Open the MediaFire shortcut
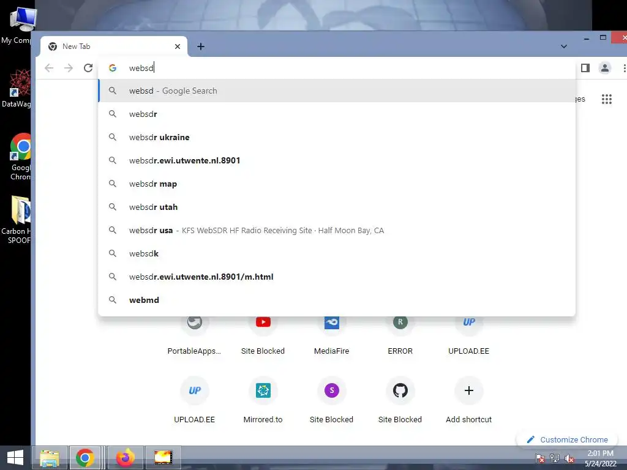 [x=331, y=335]
